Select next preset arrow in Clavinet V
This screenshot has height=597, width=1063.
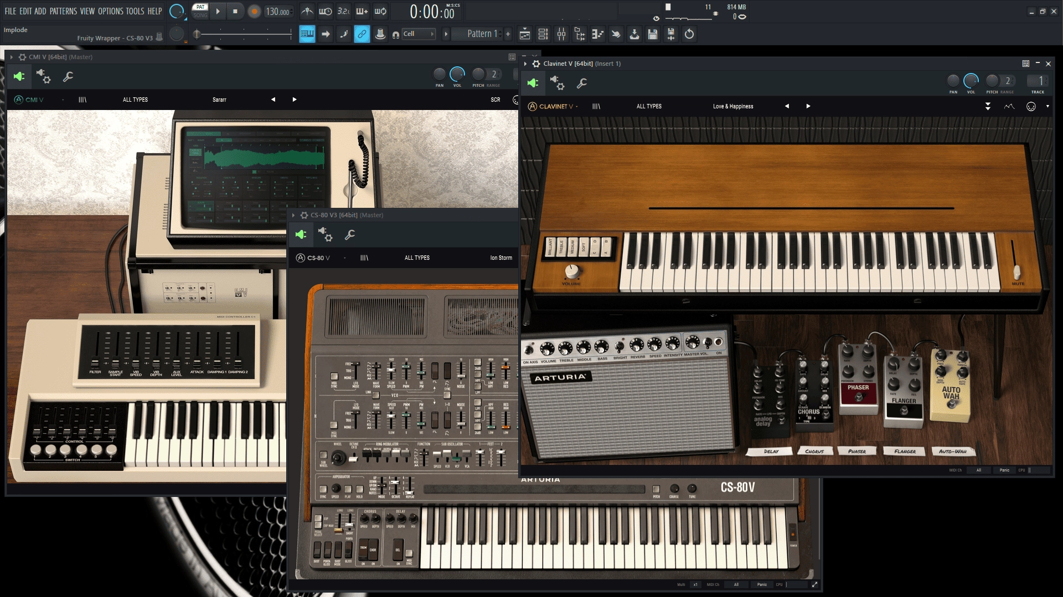point(808,106)
